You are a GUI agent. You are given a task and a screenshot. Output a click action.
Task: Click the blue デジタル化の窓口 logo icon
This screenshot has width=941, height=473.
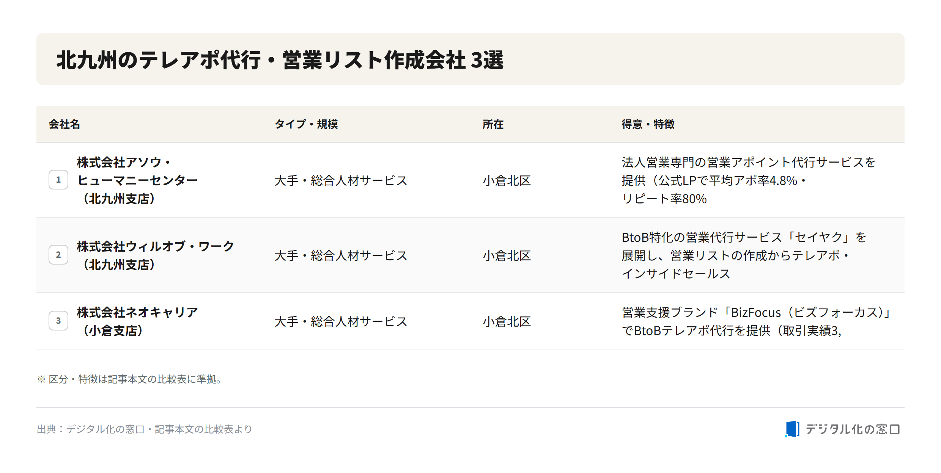(x=792, y=429)
